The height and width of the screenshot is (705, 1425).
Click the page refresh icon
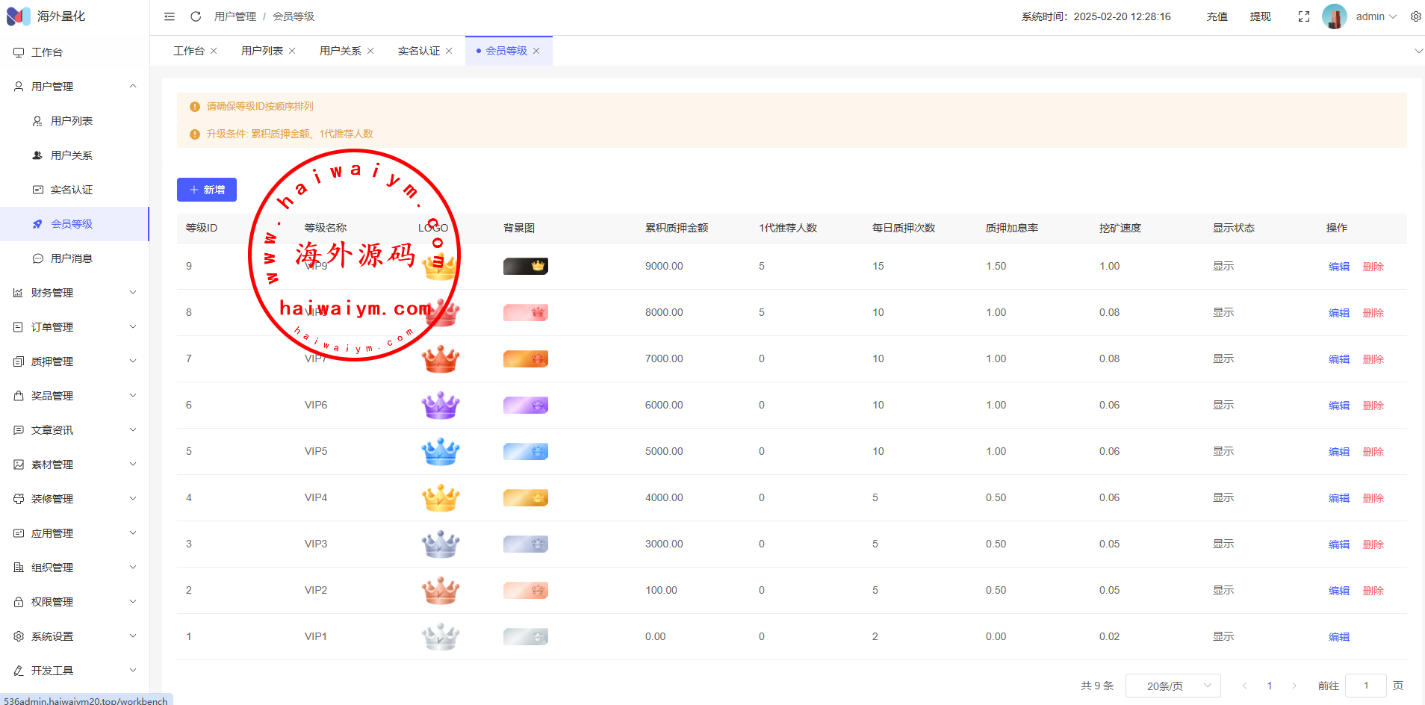196,16
